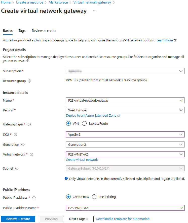
Task: Select the VPN gateway type radio button
Action: coord(68,123)
